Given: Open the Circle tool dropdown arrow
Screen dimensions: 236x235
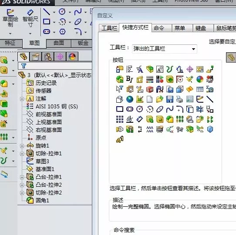Looking at the screenshot, I should [x=70, y=12].
